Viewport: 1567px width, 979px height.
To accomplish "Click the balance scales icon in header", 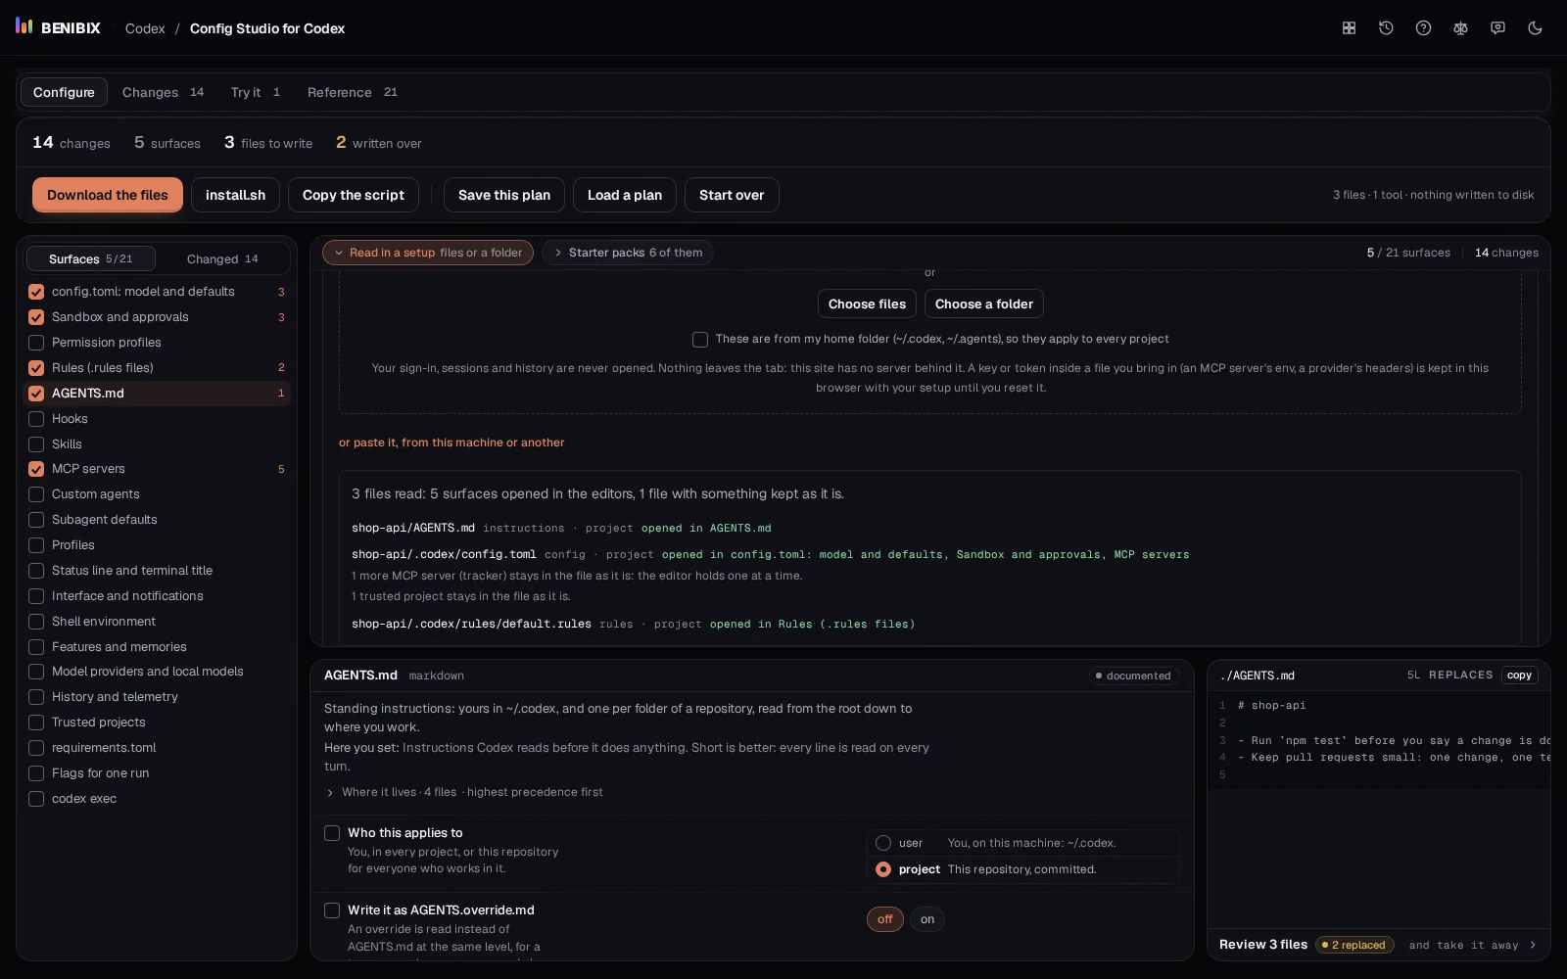I will (1460, 28).
